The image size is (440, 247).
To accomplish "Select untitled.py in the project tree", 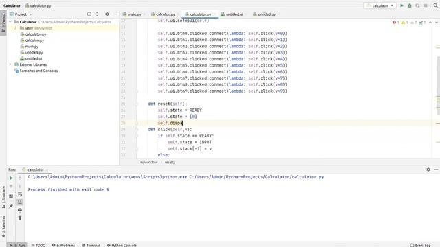I will [x=34, y=52].
